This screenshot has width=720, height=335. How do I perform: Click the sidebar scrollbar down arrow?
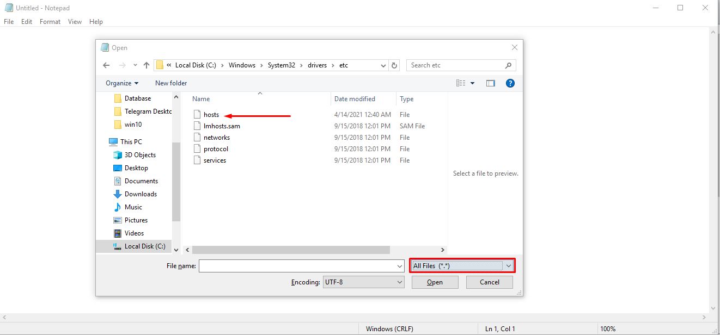point(176,250)
